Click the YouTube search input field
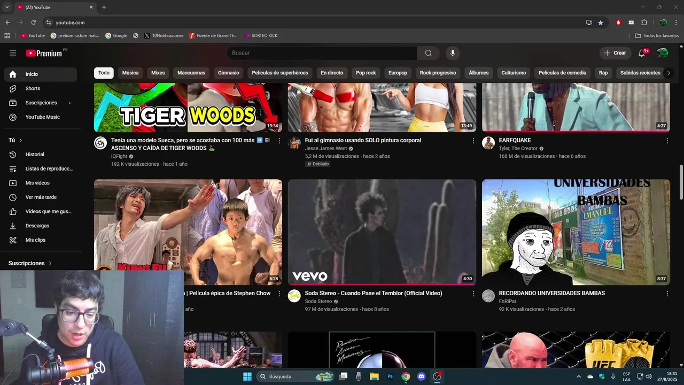 point(322,53)
